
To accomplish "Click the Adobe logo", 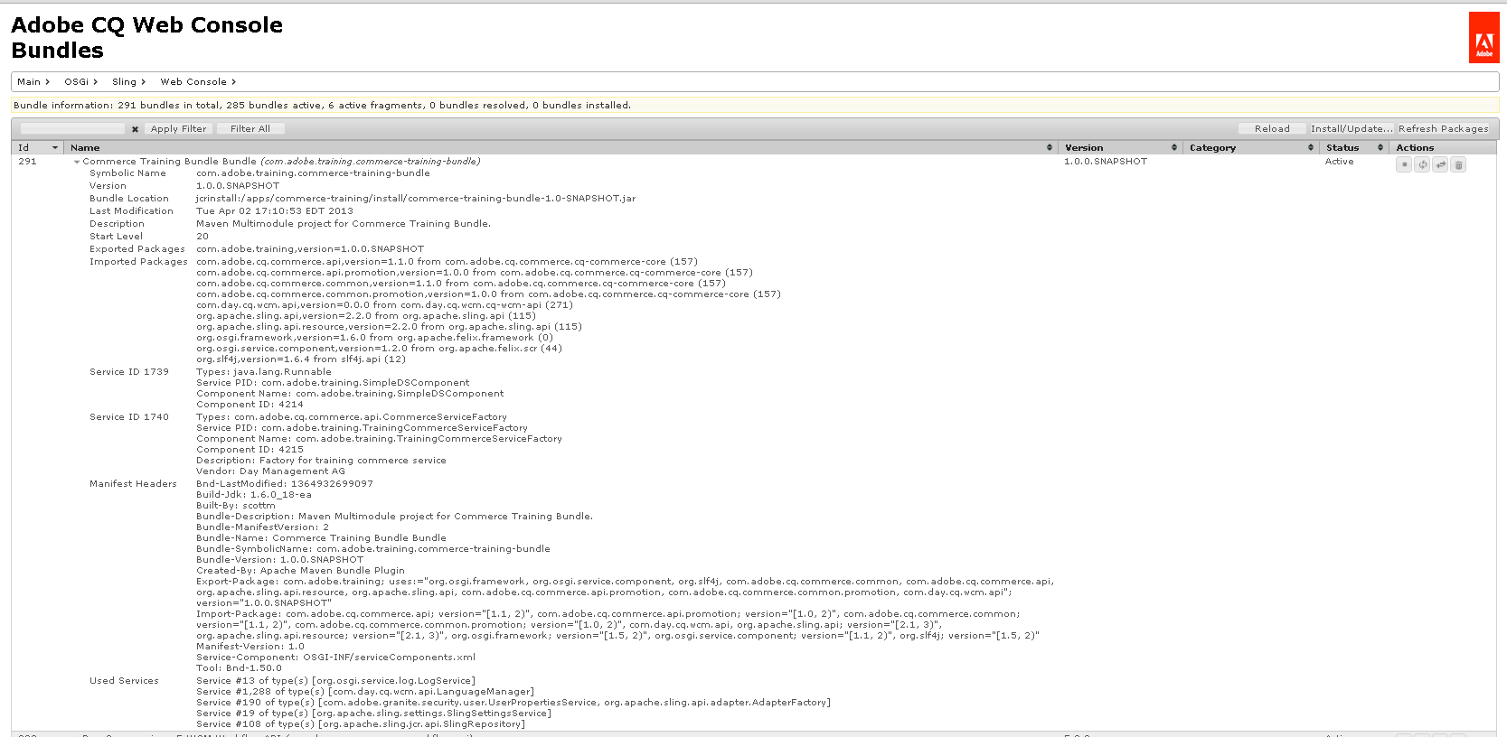I will point(1483,38).
